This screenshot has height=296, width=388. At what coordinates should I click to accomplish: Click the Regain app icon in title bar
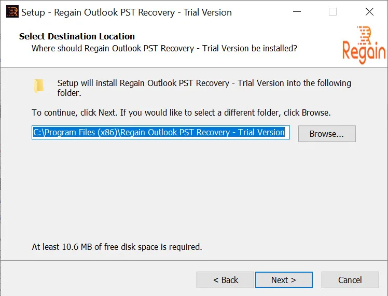pos(12,11)
